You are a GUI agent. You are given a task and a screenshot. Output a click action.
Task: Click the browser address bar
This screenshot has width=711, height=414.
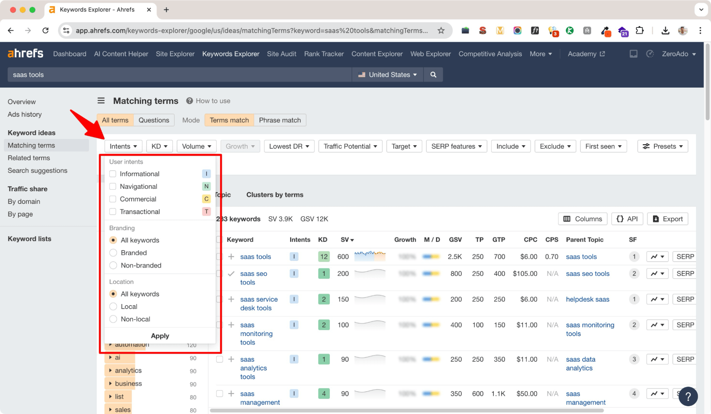tap(251, 31)
